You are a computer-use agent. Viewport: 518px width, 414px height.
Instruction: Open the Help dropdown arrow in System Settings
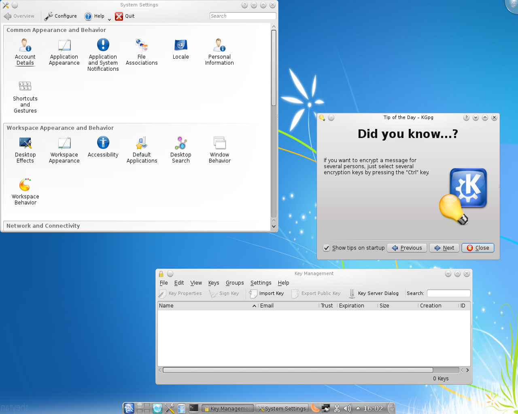pos(109,19)
